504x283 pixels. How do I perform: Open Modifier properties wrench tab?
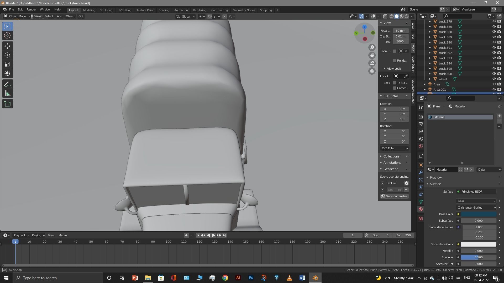(x=421, y=172)
